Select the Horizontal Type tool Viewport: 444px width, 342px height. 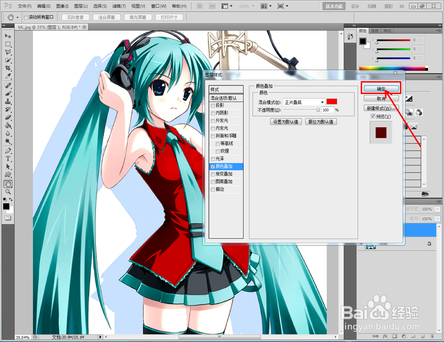point(8,159)
